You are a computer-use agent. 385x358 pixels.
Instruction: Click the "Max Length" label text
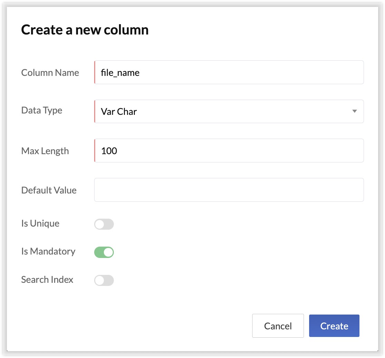(45, 151)
